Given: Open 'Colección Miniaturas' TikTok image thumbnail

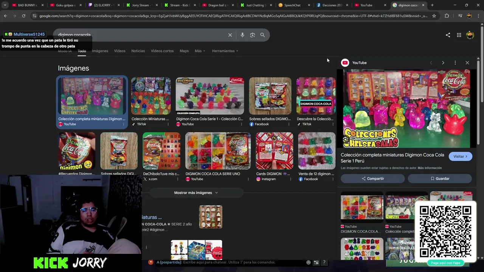Looking at the screenshot, I should pyautogui.click(x=151, y=96).
